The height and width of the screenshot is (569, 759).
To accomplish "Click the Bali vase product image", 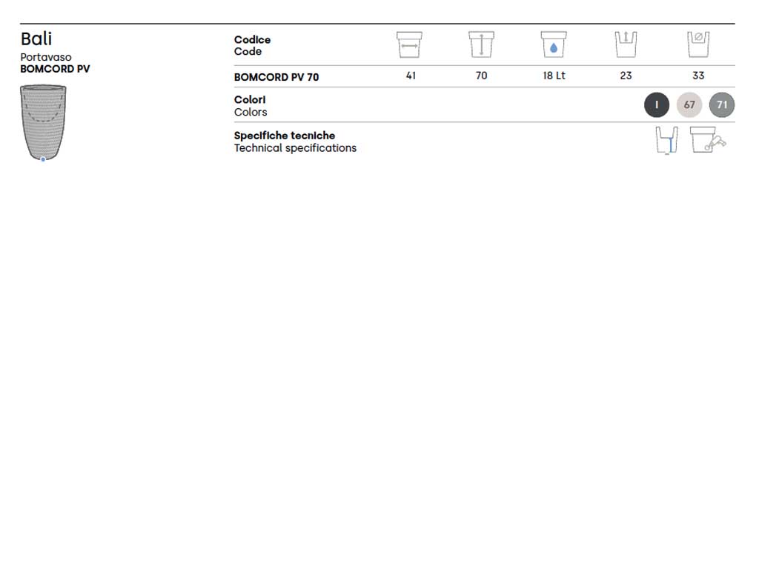I will click(x=44, y=122).
